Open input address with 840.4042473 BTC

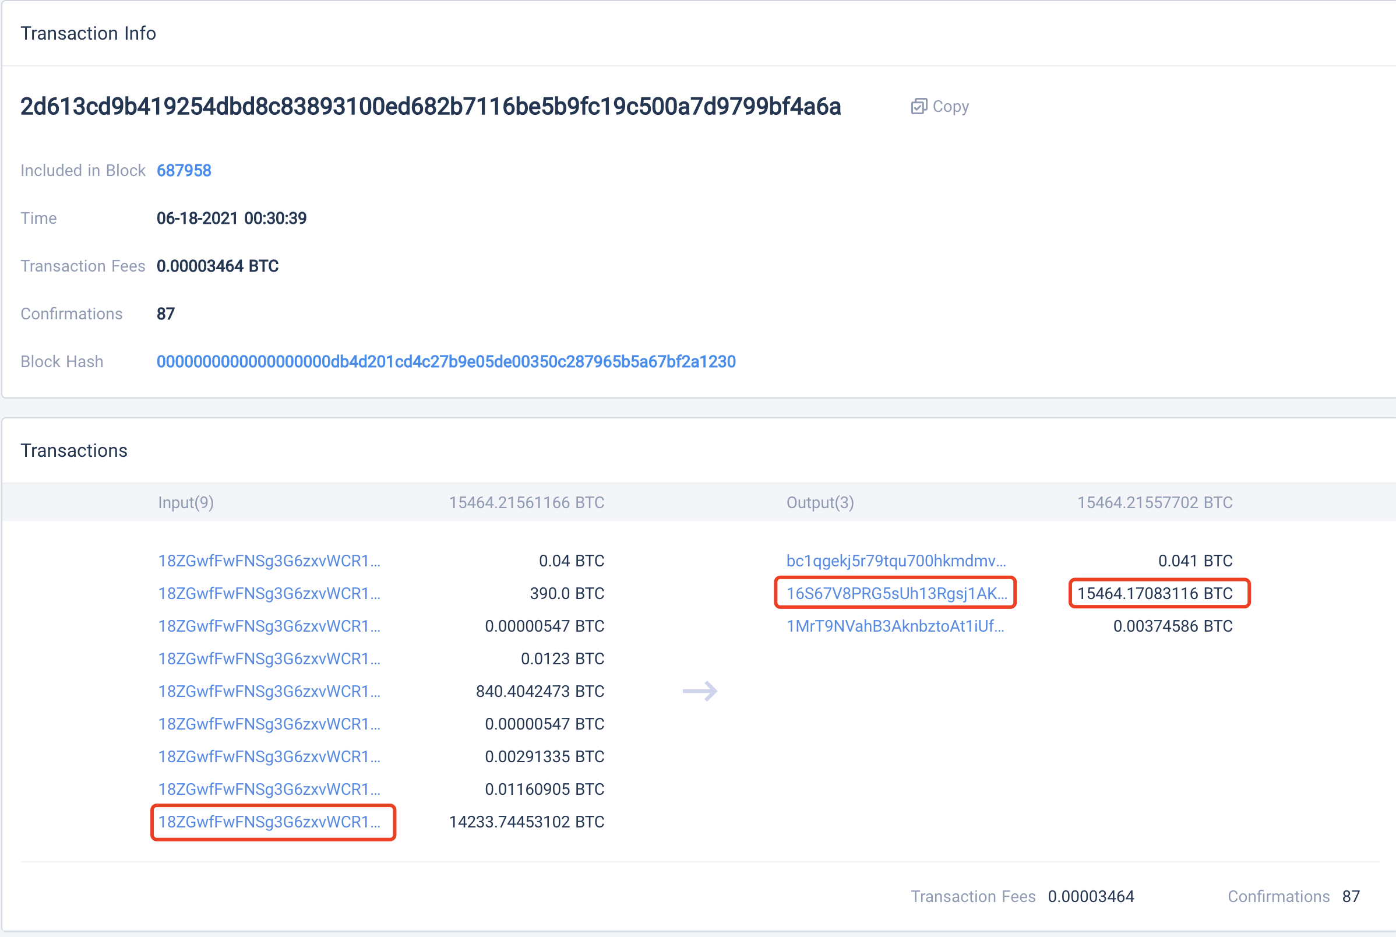(269, 692)
